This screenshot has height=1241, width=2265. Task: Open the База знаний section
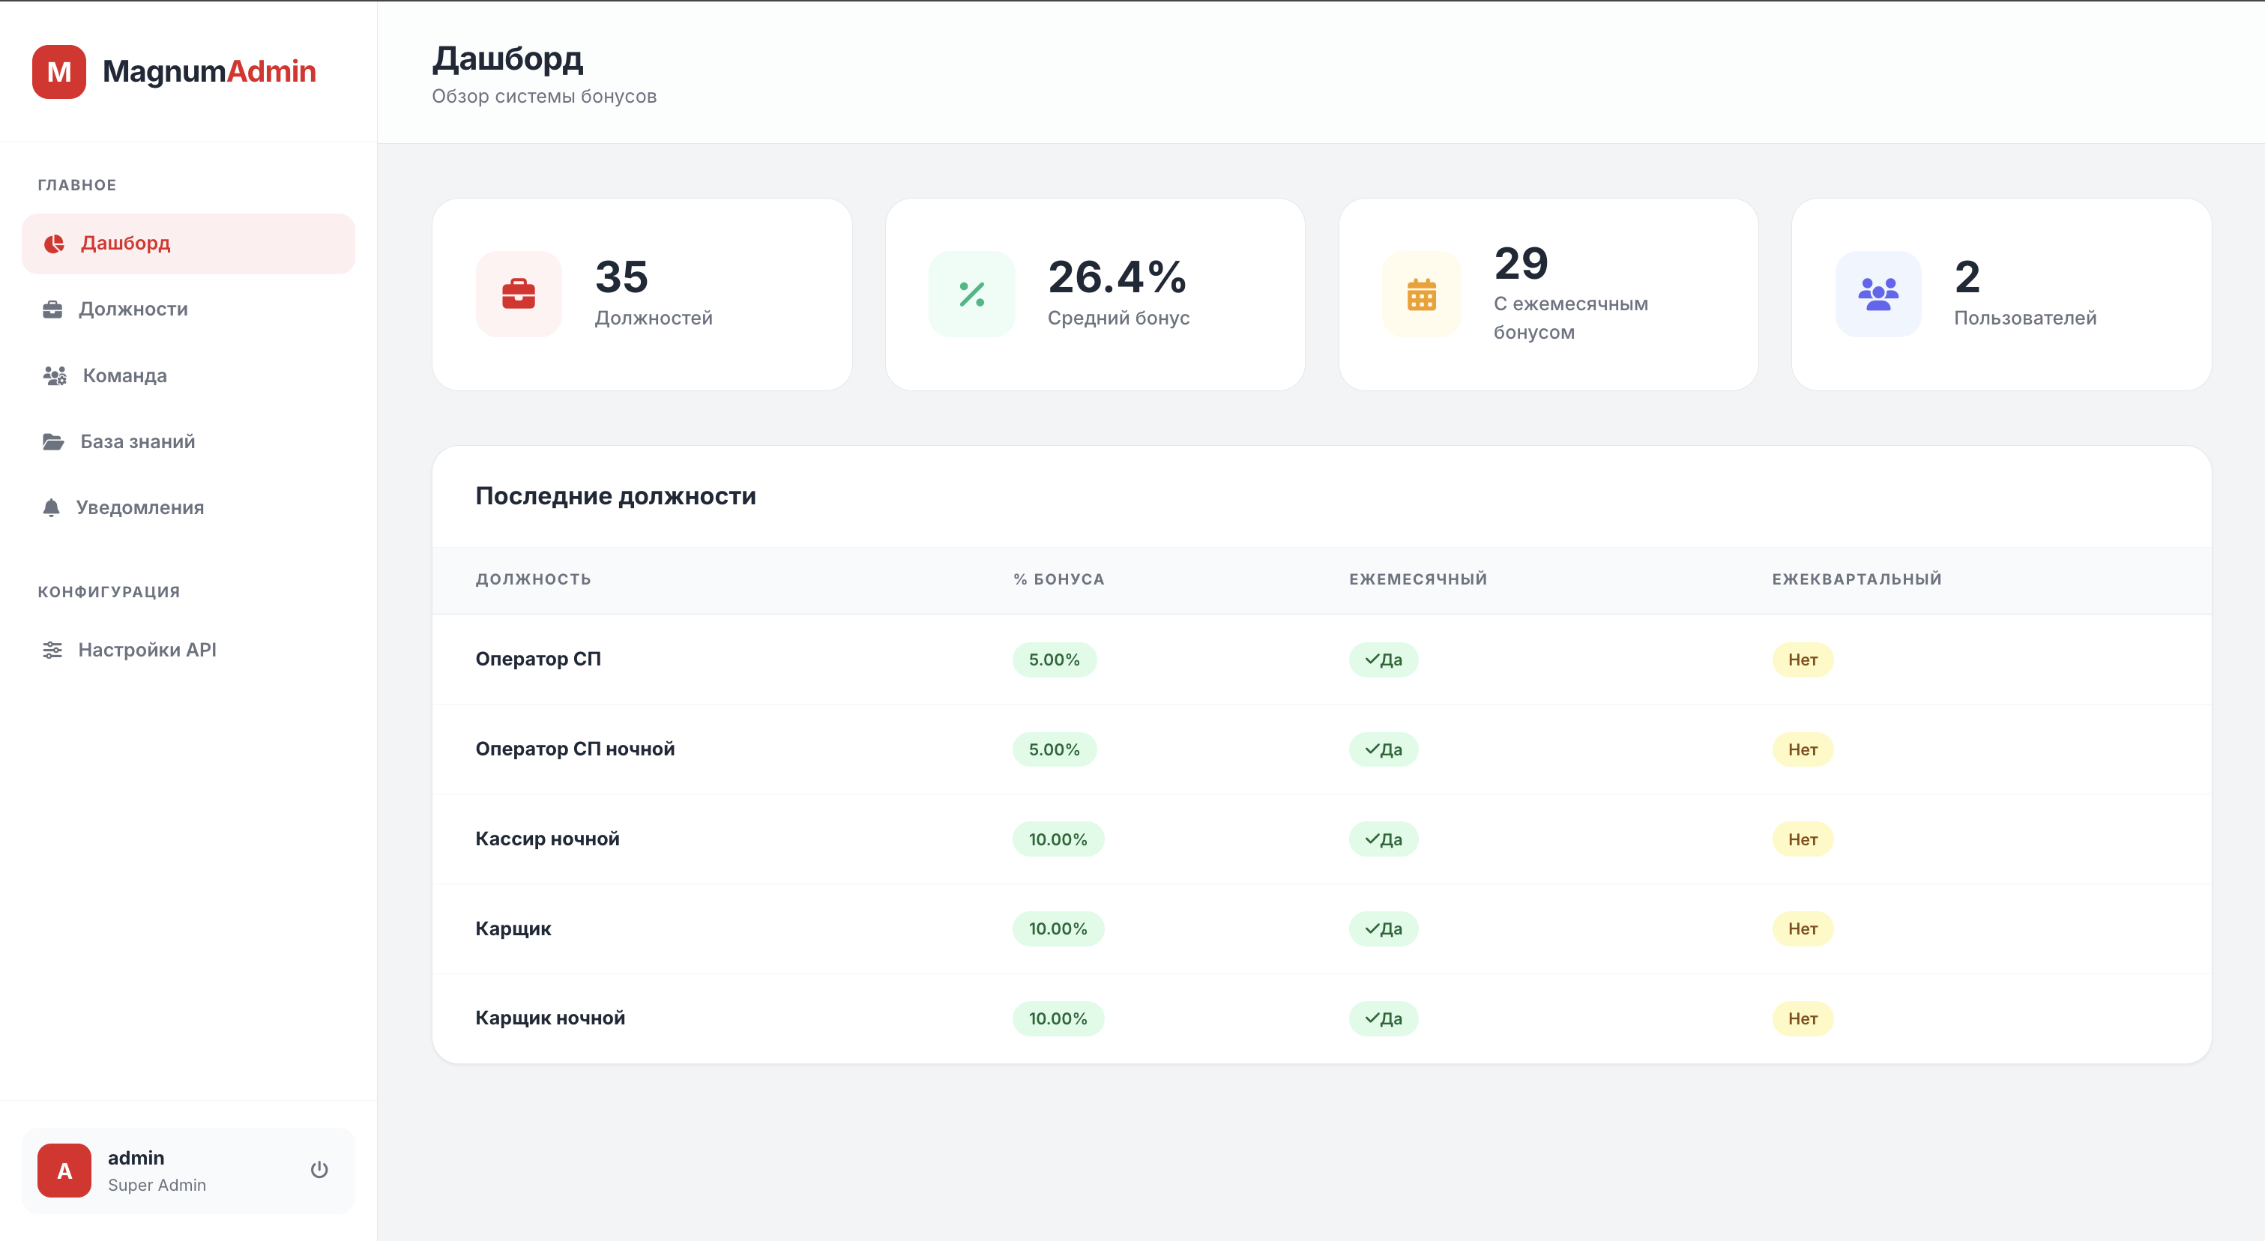(188, 441)
